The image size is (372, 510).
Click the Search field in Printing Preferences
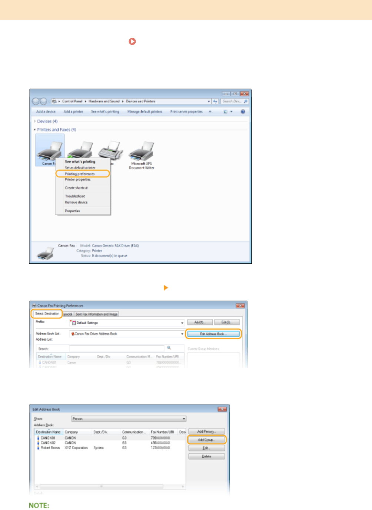[117, 348]
